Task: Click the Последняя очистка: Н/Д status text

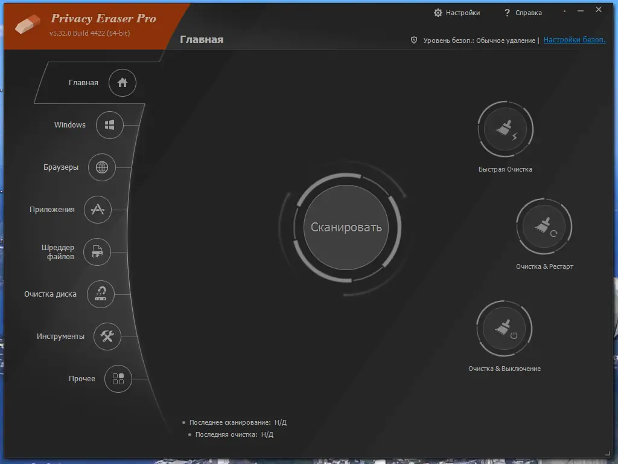Action: pos(234,434)
